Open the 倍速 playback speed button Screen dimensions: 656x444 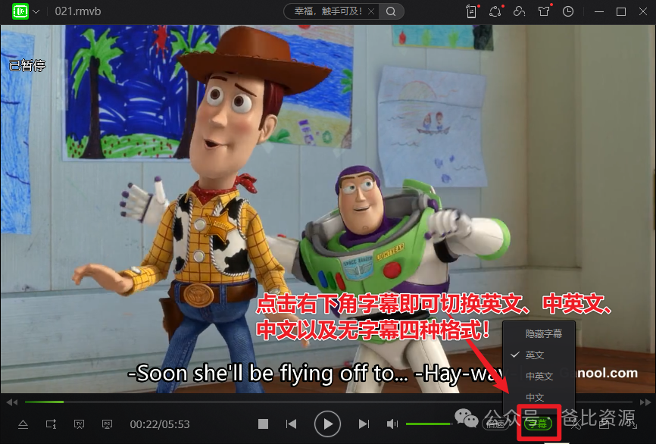496,424
